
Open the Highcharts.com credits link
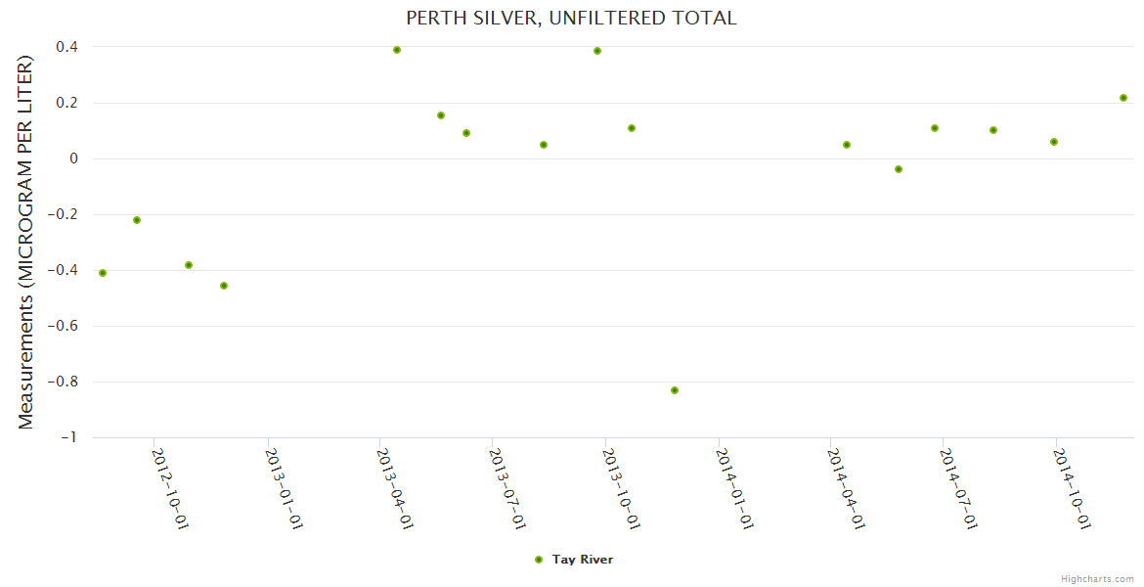(x=1097, y=578)
